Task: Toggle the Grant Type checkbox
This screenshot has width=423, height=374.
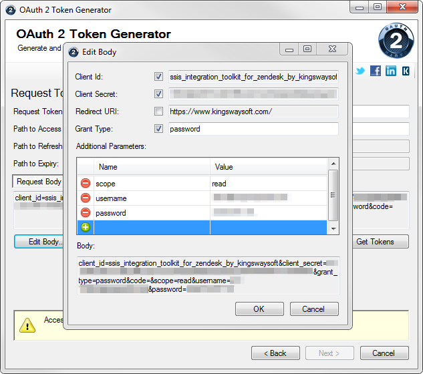Action: click(158, 129)
